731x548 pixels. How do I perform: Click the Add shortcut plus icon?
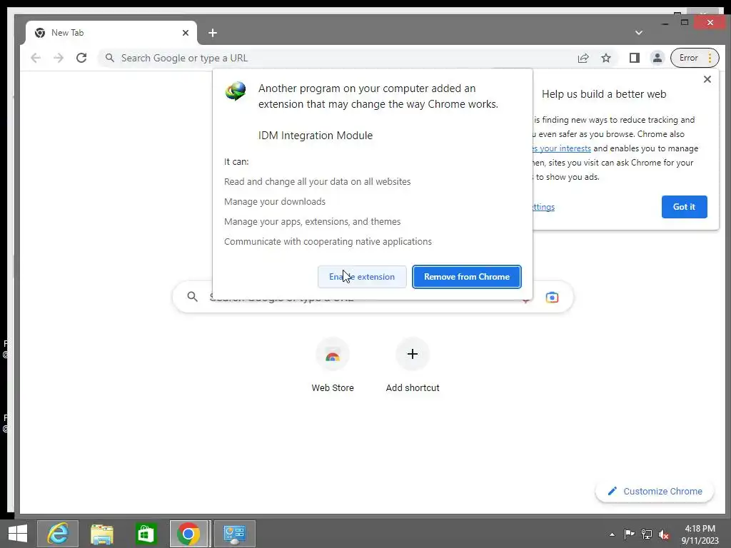[x=413, y=354]
